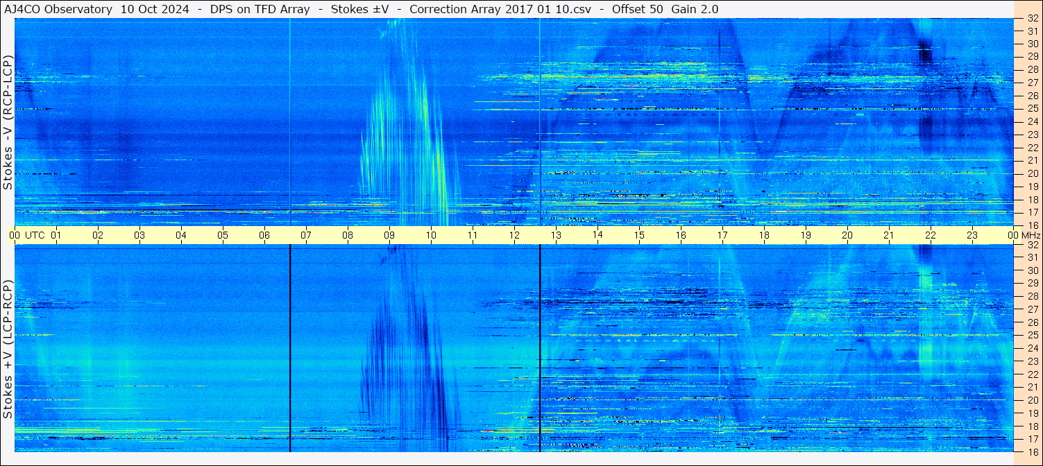This screenshot has width=1043, height=466.
Task: Select the 22 hour time tick
Action: point(931,235)
